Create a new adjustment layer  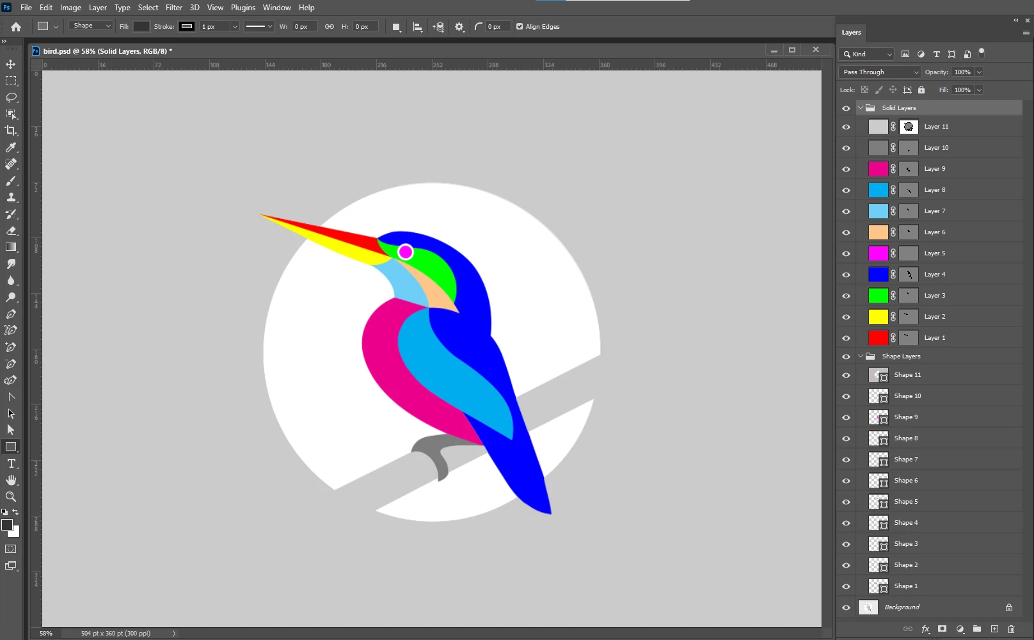click(x=960, y=629)
